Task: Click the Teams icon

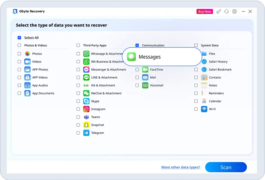Action: click(86, 117)
